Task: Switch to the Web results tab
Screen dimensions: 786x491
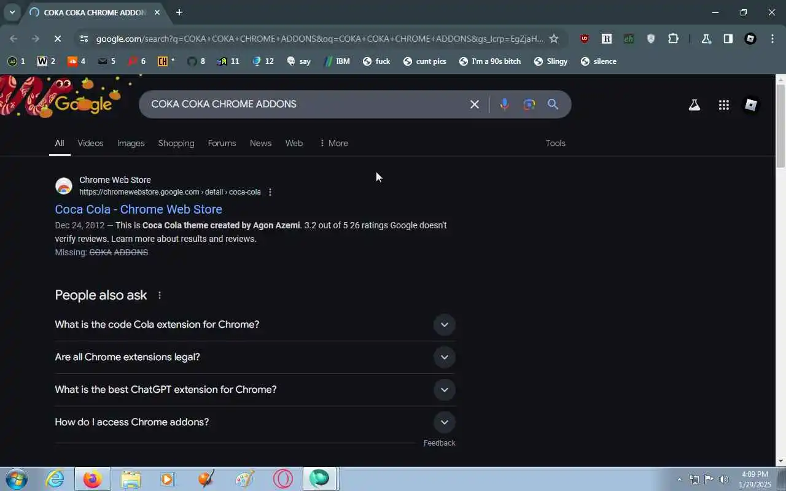Action: [294, 143]
